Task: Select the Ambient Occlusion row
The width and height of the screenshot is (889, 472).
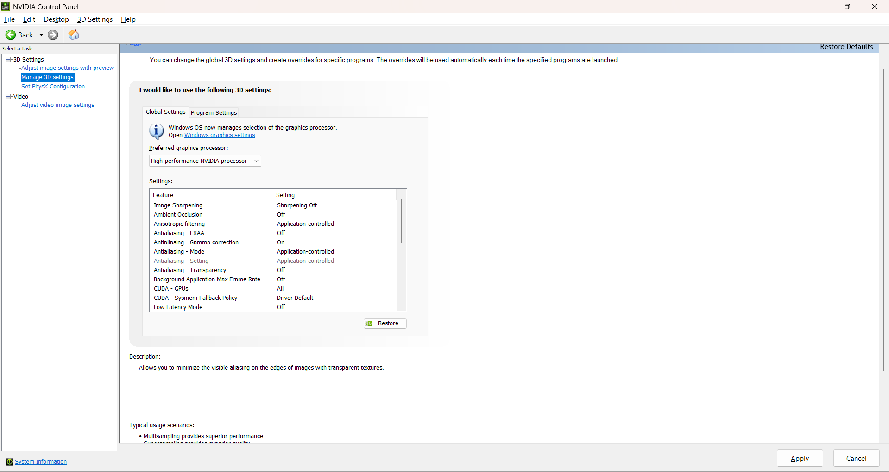Action: [x=273, y=215]
